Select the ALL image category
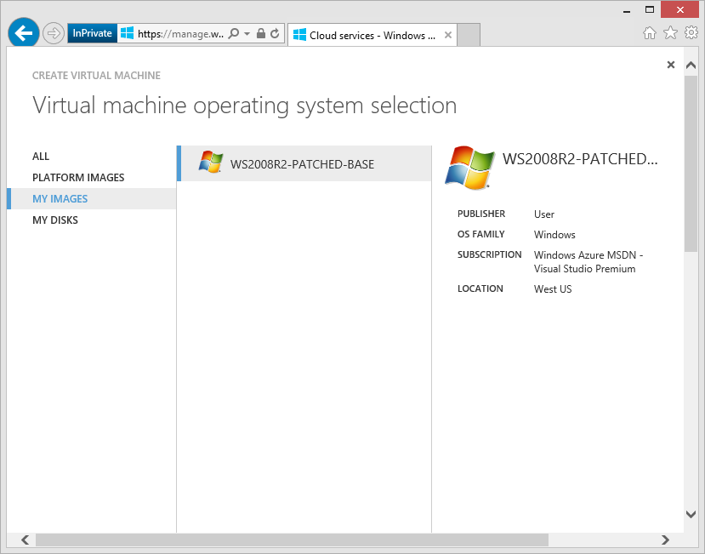Screen dimensions: 705x554 41,157
